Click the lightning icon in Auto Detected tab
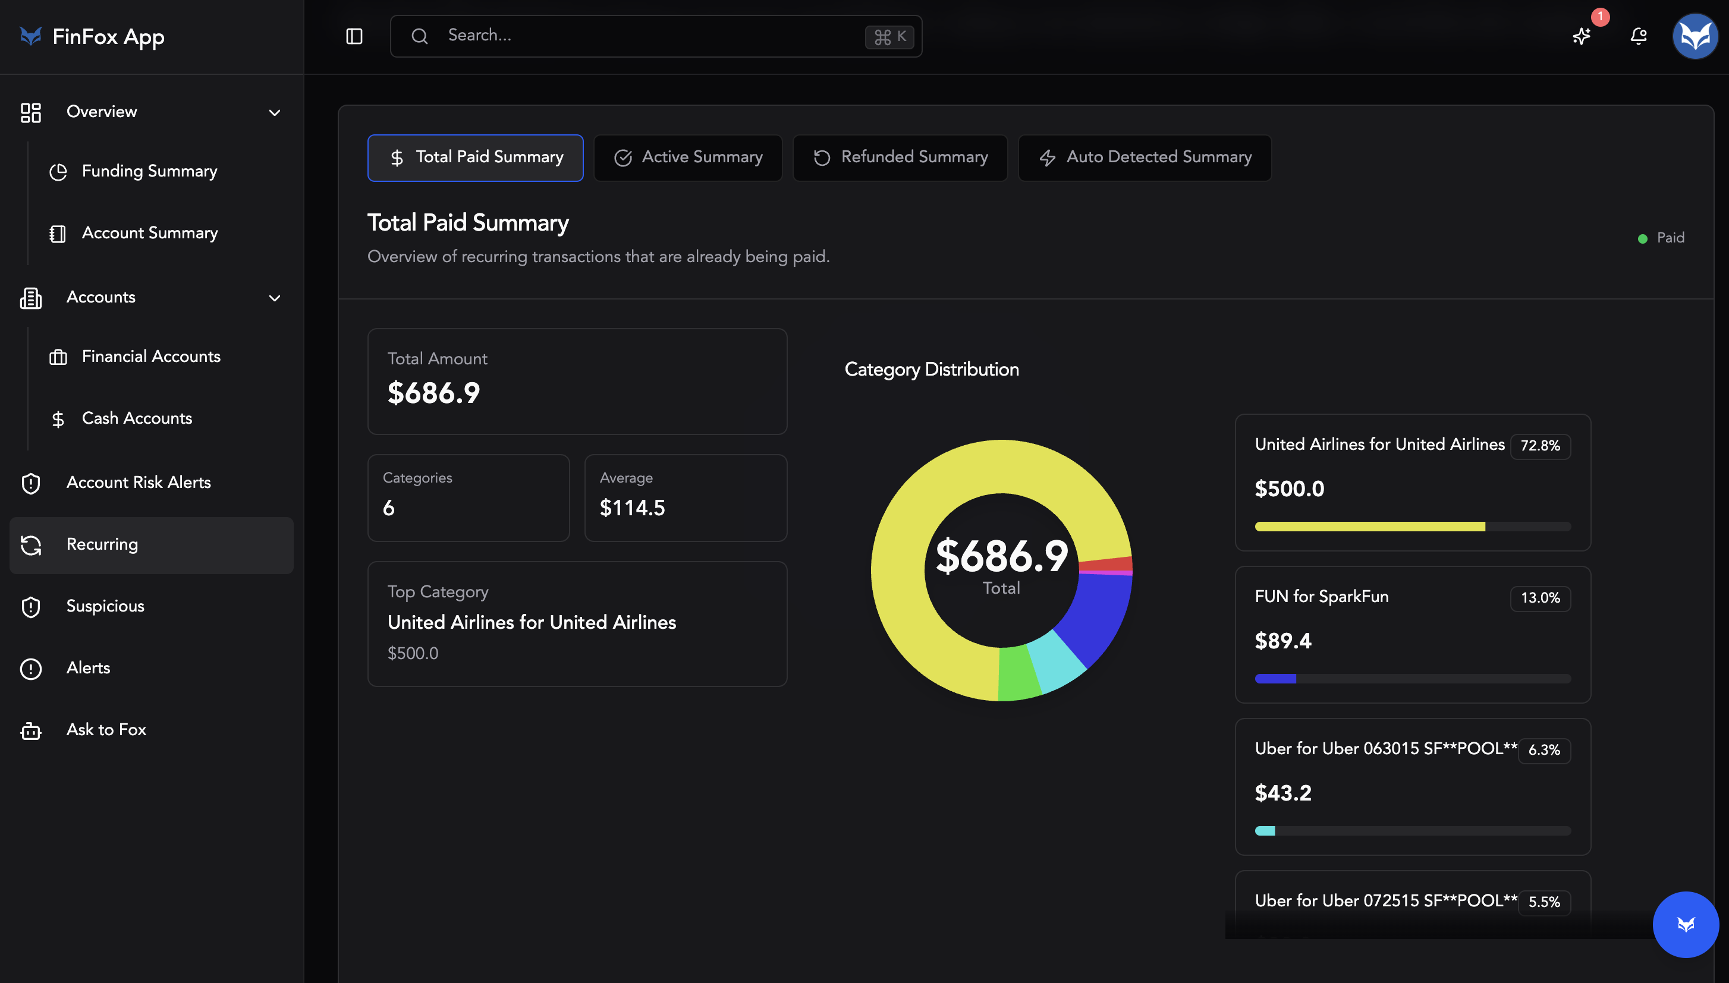The width and height of the screenshot is (1729, 983). [x=1047, y=157]
